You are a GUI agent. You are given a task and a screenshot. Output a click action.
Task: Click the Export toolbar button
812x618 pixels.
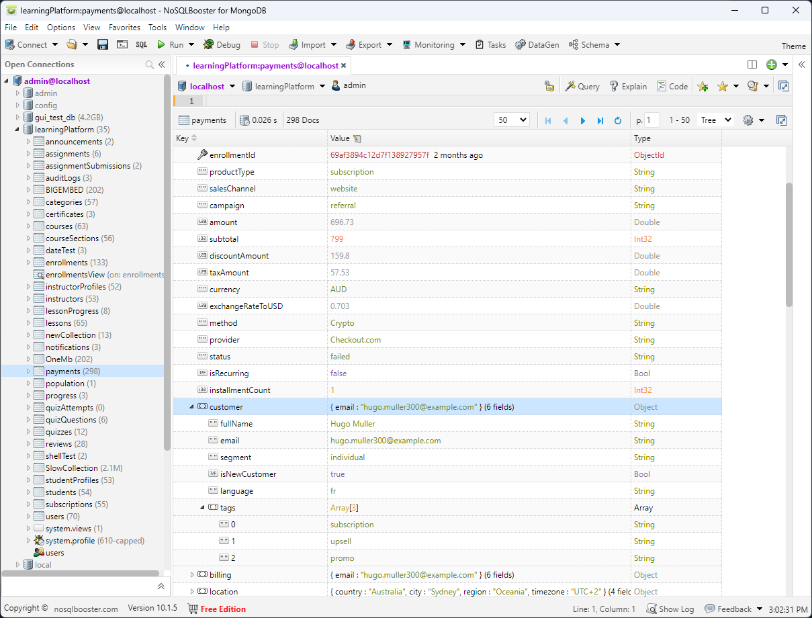coord(364,45)
